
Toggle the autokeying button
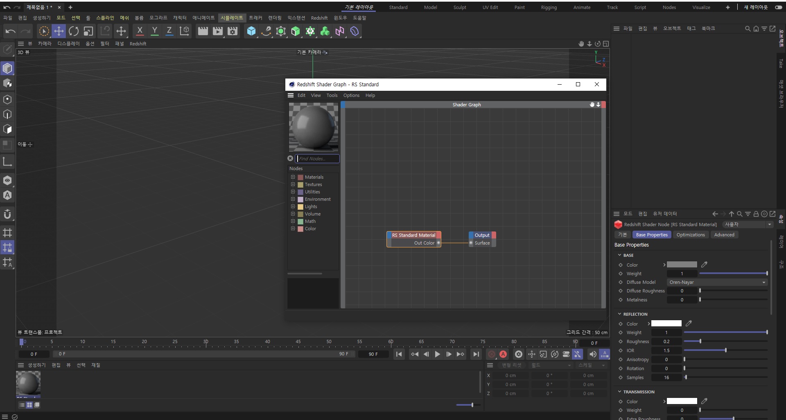503,354
